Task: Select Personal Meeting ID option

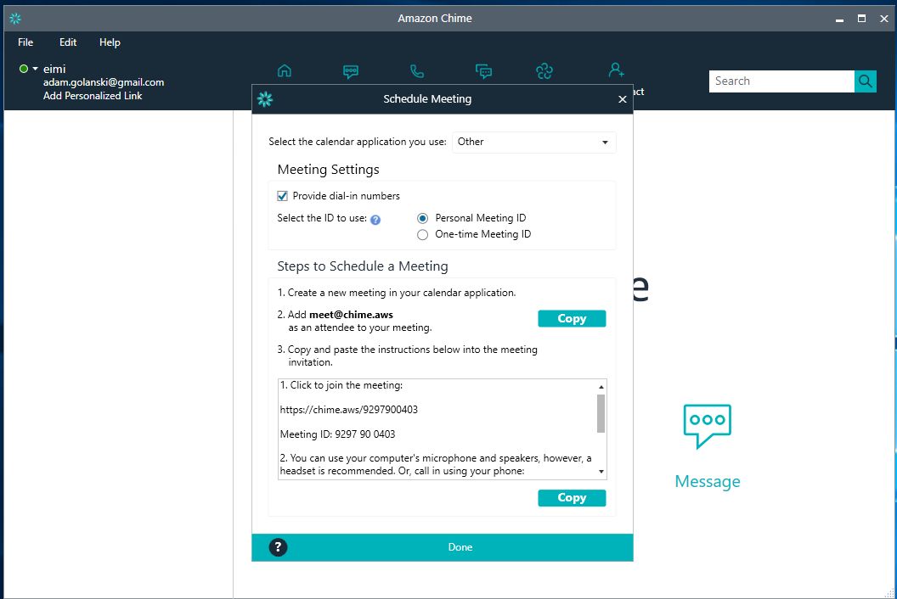Action: (x=423, y=218)
